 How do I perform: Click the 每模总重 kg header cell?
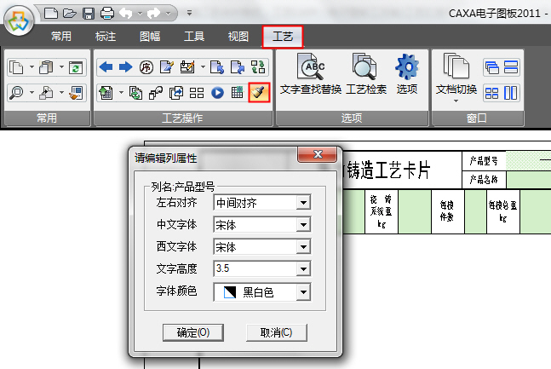point(502,211)
